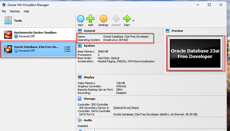Click the Hortonworks Docker Sandbox VM icon
The height and width of the screenshot is (131, 230).
8,34
